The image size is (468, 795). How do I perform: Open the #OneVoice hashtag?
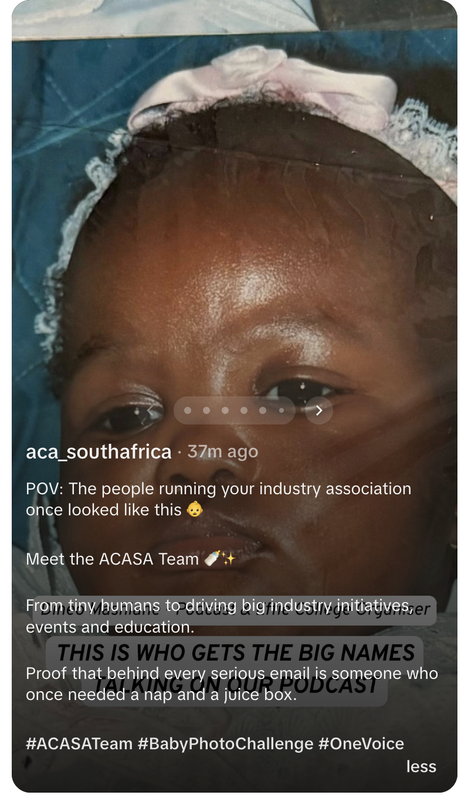point(361,744)
